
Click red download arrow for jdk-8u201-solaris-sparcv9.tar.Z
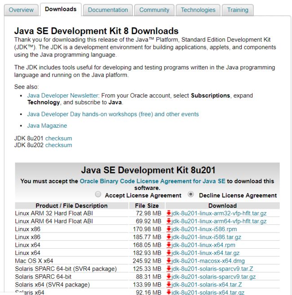[168, 268]
